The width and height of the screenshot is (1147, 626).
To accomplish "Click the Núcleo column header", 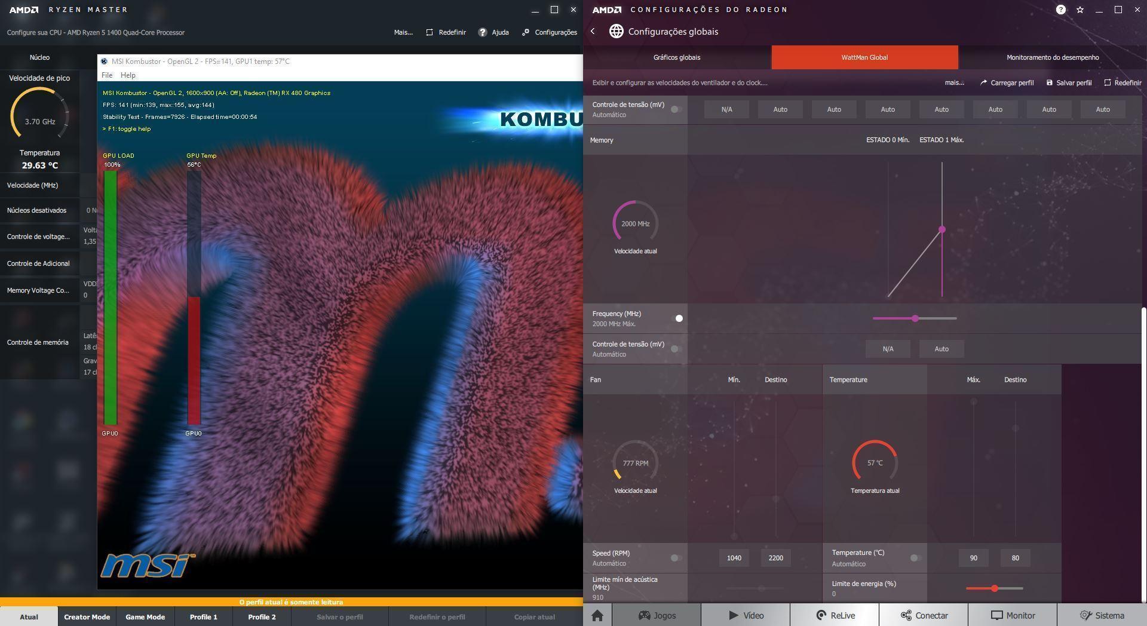I will (39, 57).
